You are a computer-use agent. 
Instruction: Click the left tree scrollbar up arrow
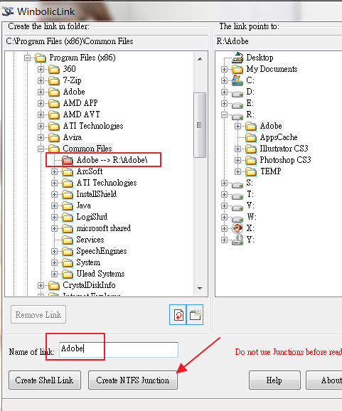[x=200, y=59]
